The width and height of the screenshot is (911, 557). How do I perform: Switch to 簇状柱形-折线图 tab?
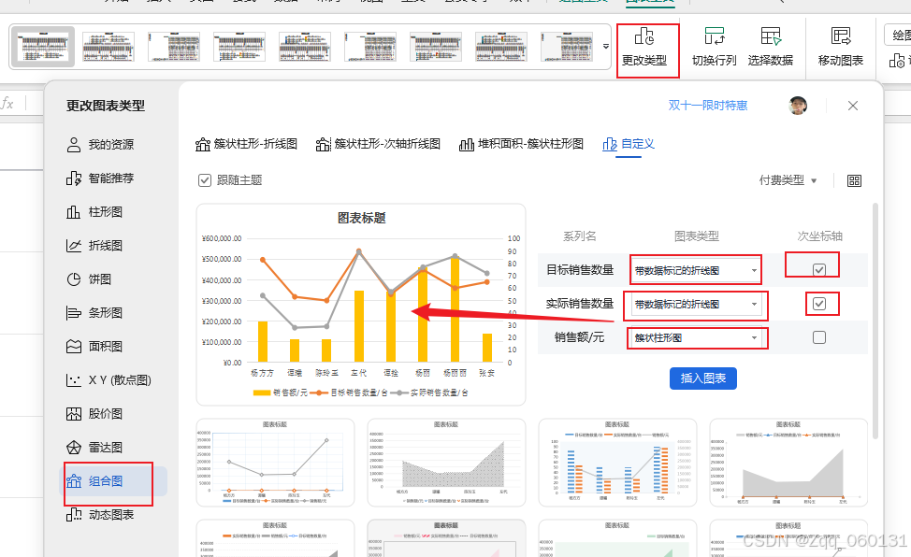(x=246, y=144)
